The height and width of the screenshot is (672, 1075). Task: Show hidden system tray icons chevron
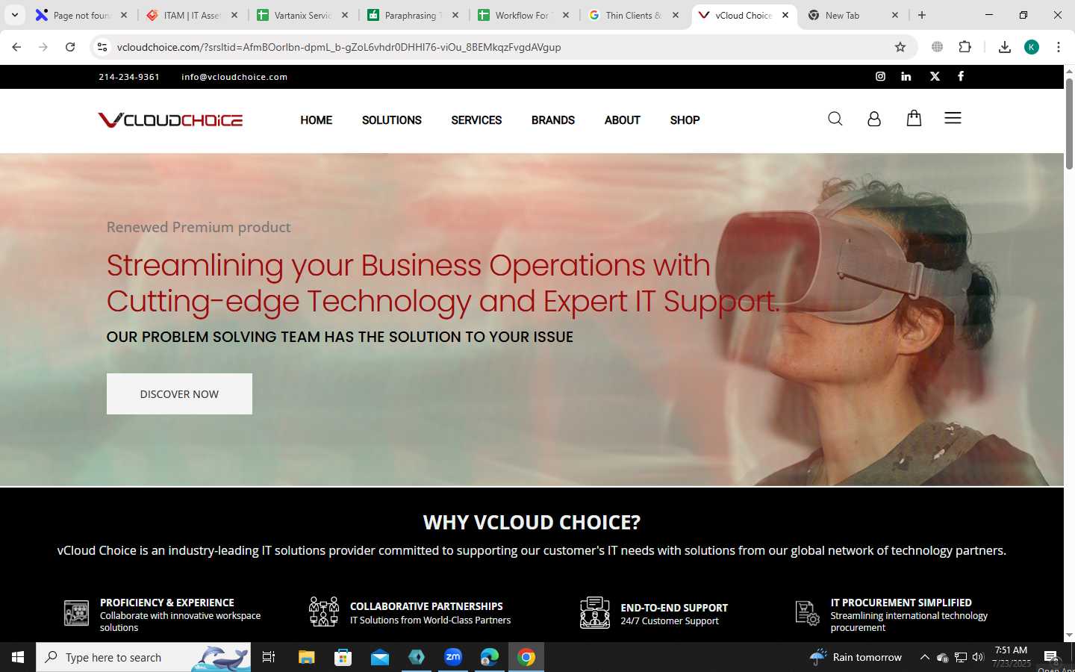click(924, 657)
